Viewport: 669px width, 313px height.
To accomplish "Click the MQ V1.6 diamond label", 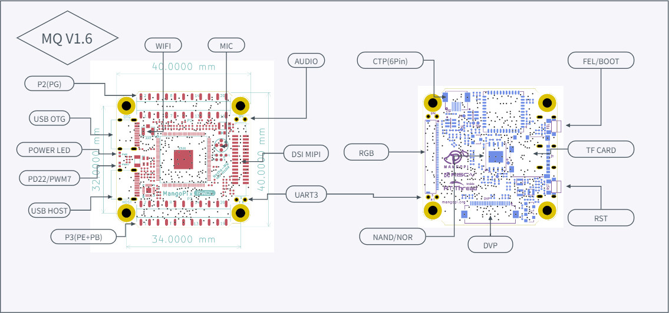I will 67,38.
